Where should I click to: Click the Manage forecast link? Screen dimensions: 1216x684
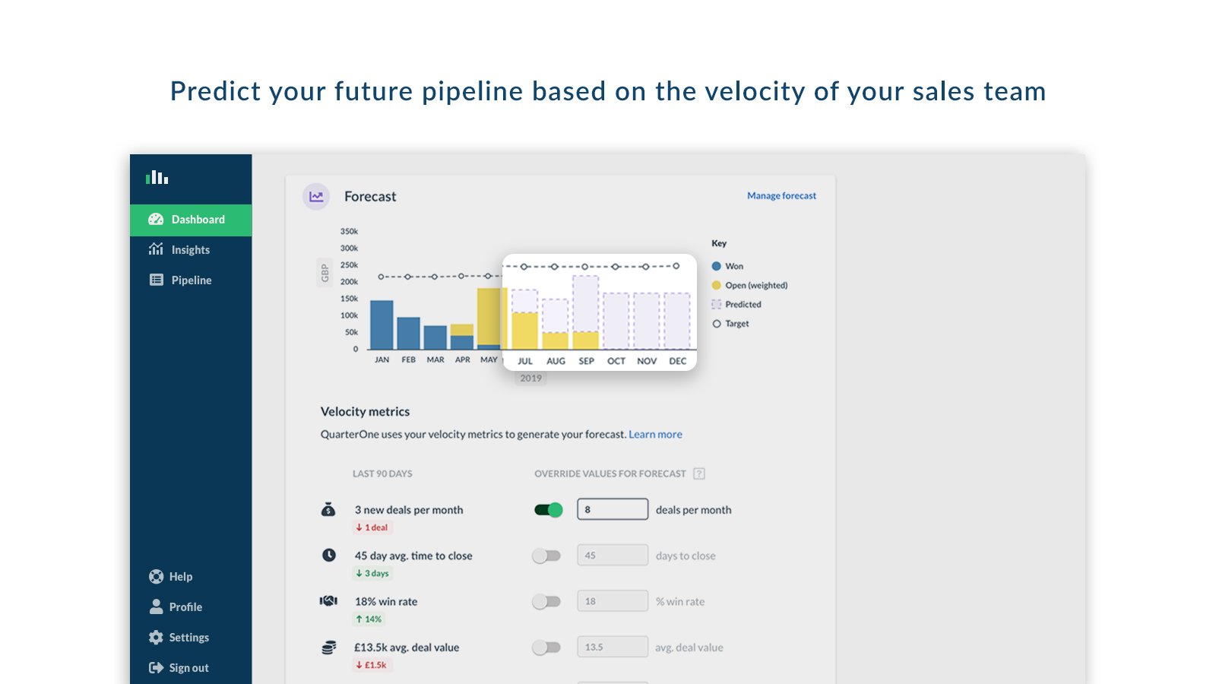(x=781, y=195)
